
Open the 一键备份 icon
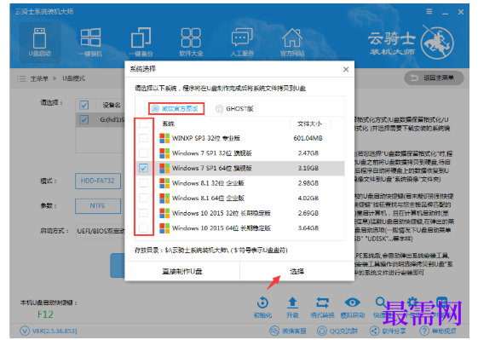point(141,43)
